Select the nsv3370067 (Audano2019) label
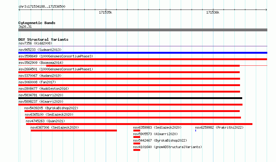 click(40, 76)
